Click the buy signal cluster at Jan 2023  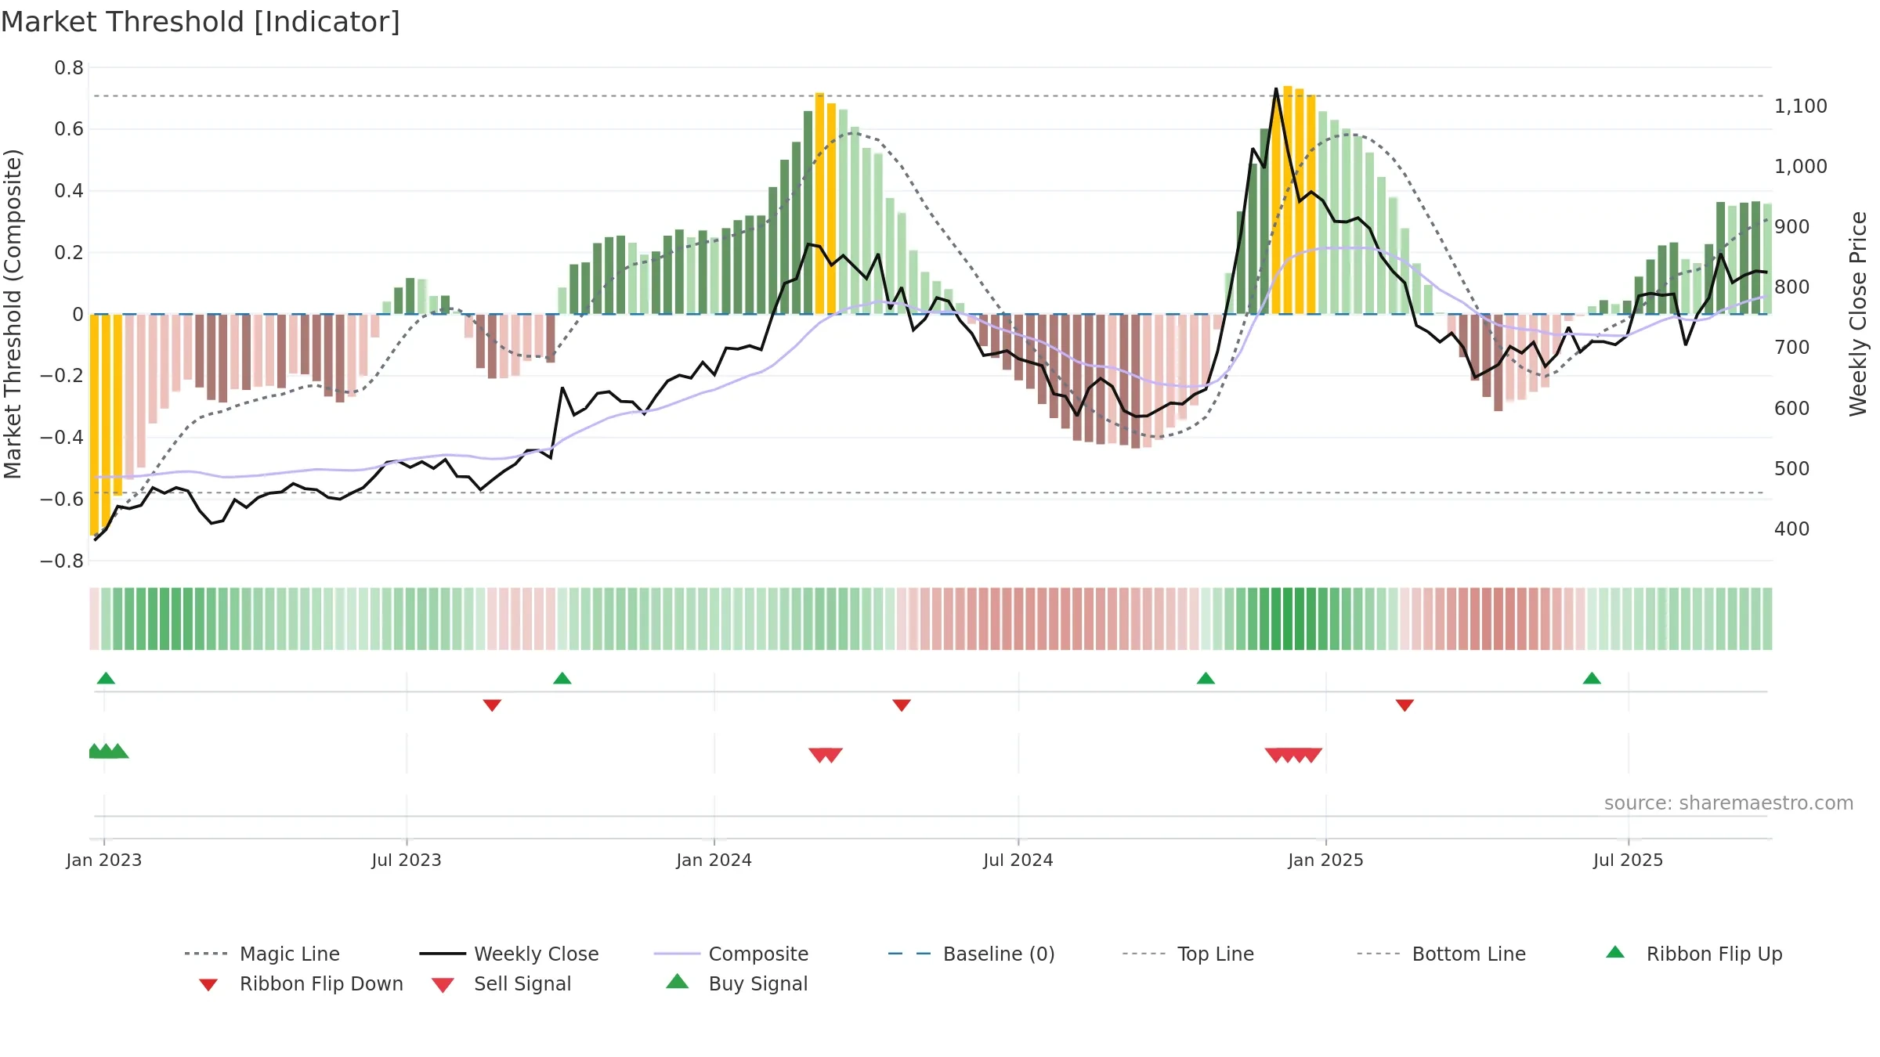tap(108, 751)
